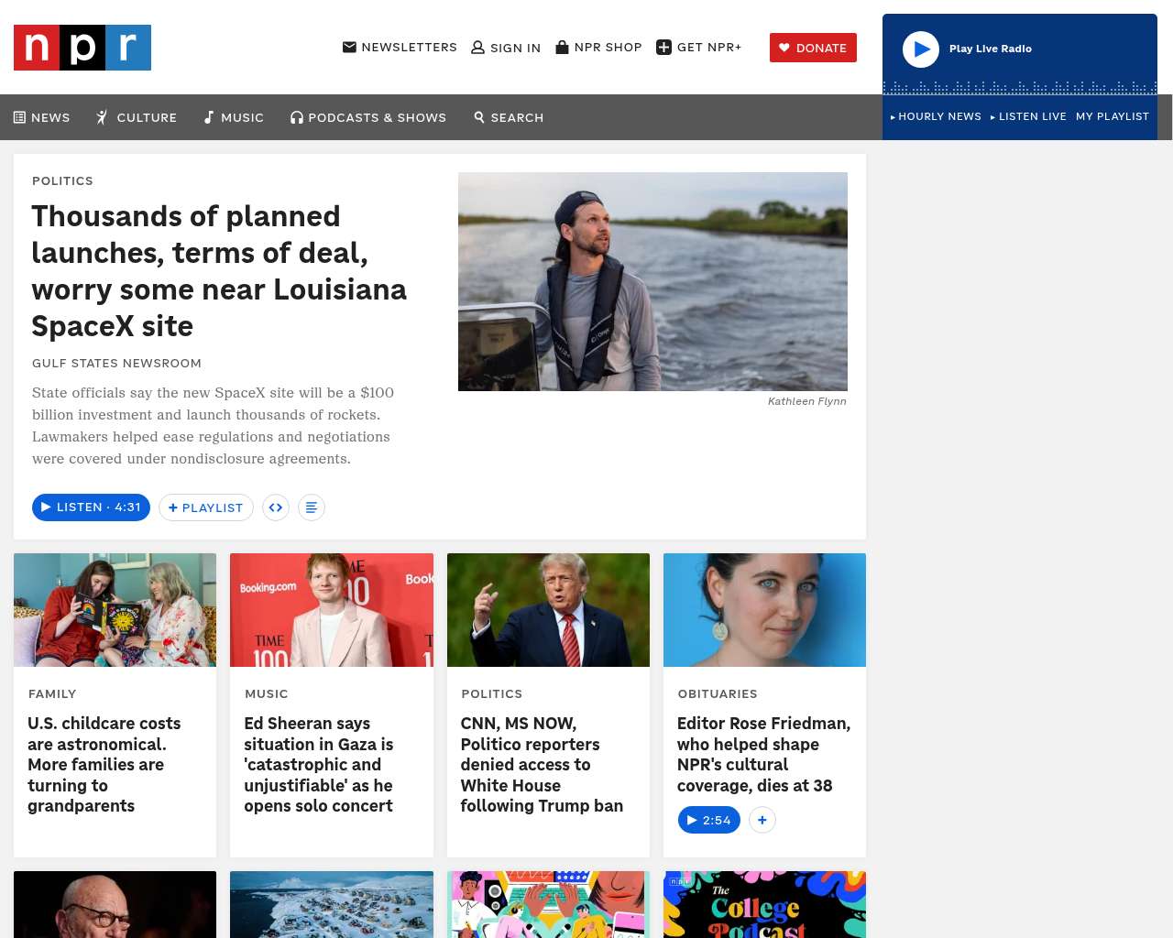Expand the Listen Live option
Image resolution: width=1173 pixels, height=938 pixels.
(x=1028, y=116)
